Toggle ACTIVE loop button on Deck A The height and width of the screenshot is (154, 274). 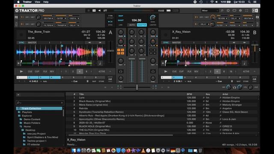102,71
